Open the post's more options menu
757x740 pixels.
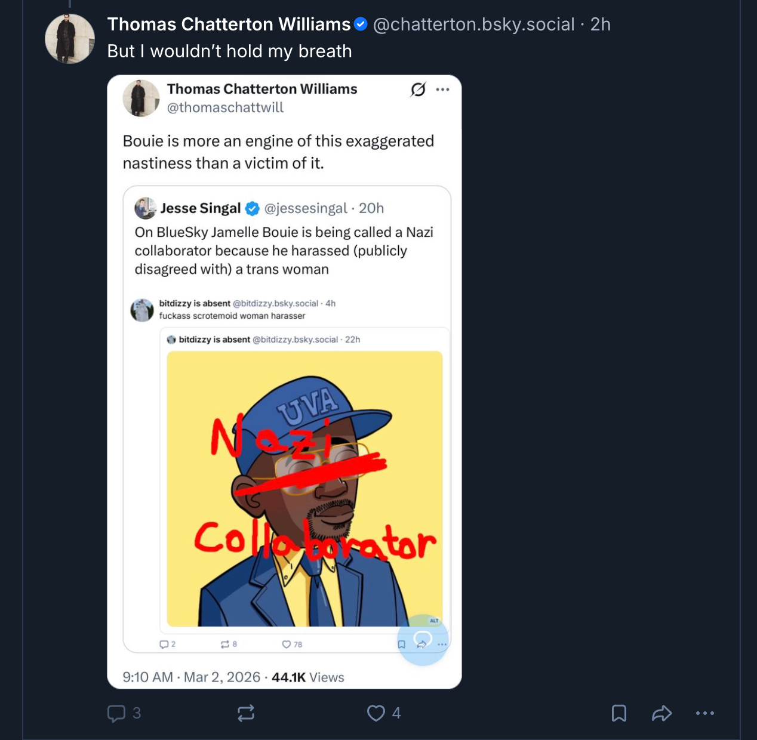click(x=705, y=713)
